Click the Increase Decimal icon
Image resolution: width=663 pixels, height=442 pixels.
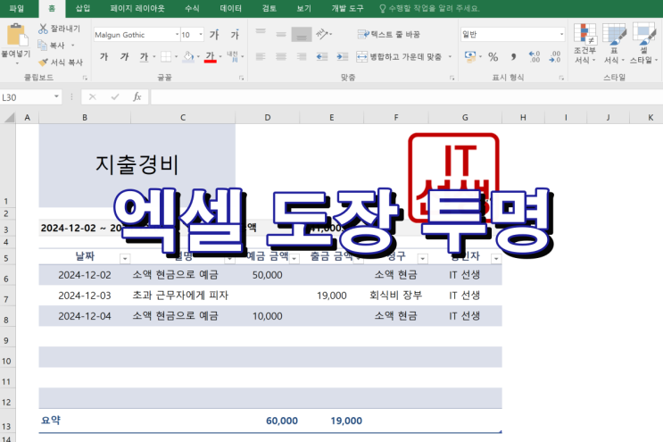pos(535,57)
